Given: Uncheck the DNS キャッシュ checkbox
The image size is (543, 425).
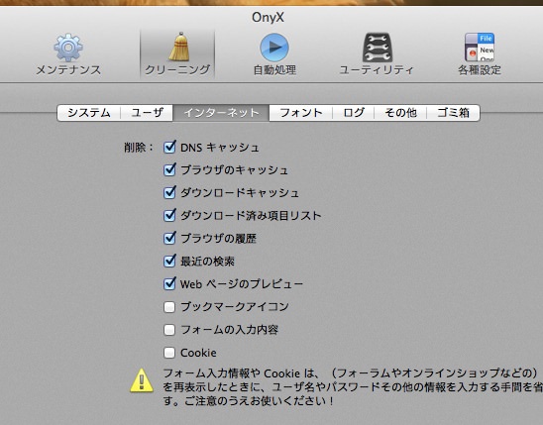Looking at the screenshot, I should [x=169, y=148].
